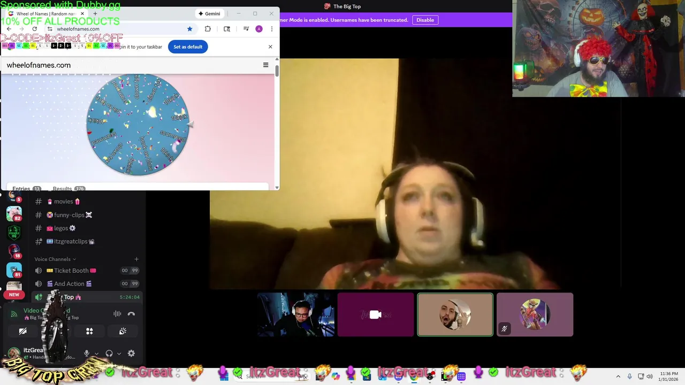This screenshot has width=685, height=385.
Task: Open the Discord server with 81 notifications
Action: click(14, 271)
